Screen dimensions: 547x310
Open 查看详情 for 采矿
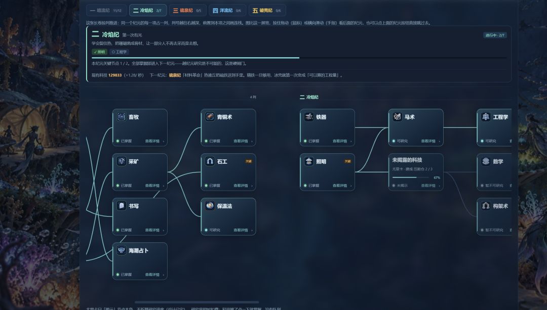tap(154, 186)
